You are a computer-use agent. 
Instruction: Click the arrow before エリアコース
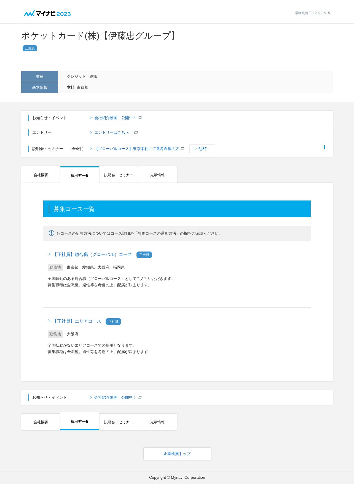49,321
